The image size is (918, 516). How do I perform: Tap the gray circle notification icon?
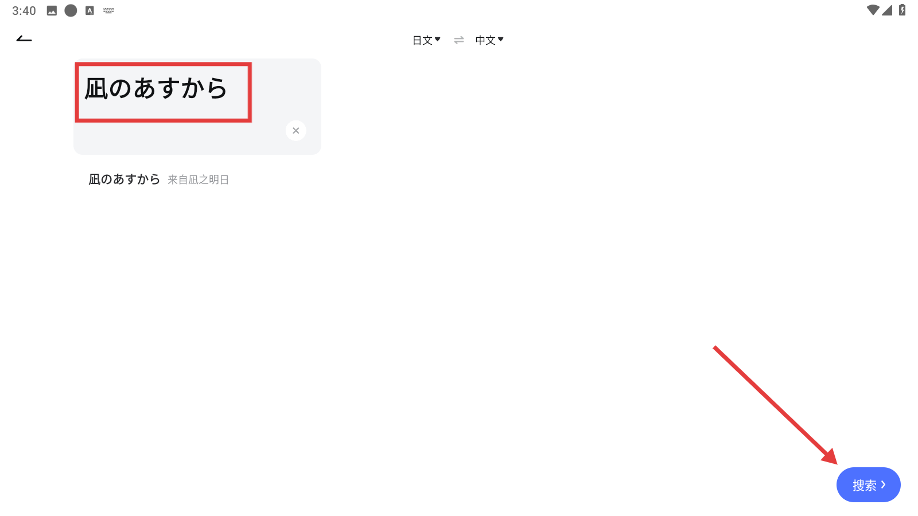coord(71,10)
